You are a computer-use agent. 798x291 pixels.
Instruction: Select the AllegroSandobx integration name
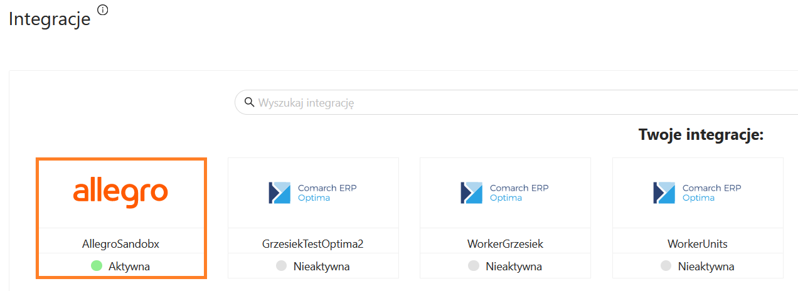(x=120, y=243)
